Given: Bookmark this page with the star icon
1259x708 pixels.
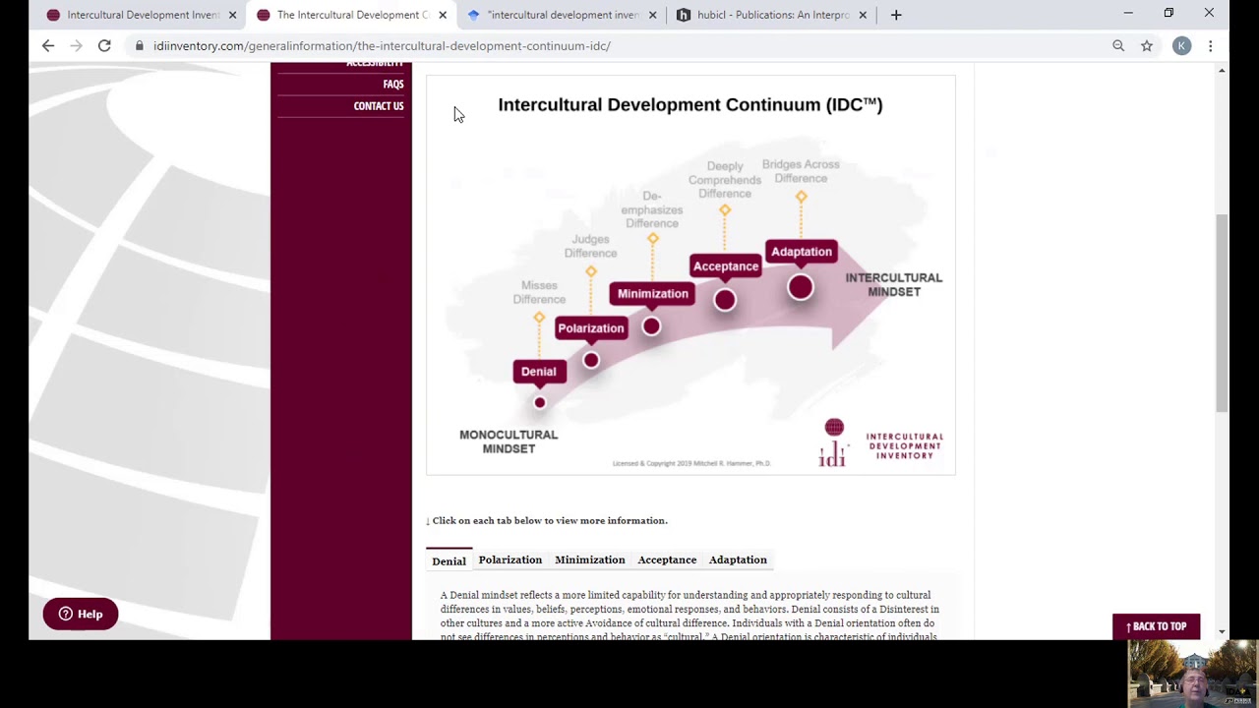Looking at the screenshot, I should pyautogui.click(x=1147, y=45).
